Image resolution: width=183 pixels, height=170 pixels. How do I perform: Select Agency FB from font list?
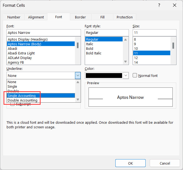coord(15,63)
